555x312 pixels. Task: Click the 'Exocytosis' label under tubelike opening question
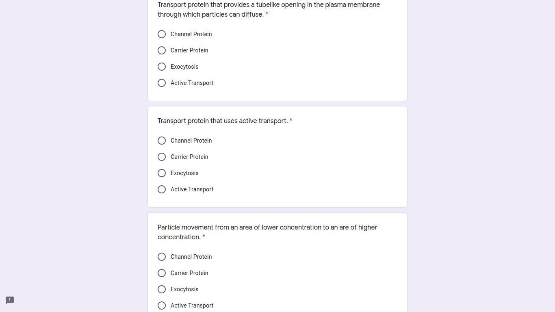click(x=184, y=67)
